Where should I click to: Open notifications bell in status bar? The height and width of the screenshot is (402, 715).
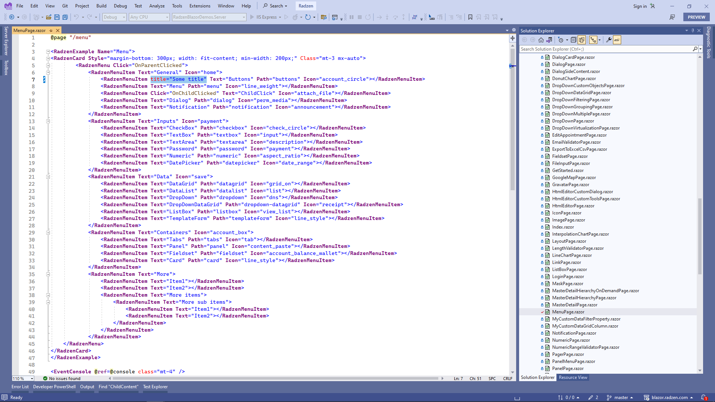[x=703, y=398]
